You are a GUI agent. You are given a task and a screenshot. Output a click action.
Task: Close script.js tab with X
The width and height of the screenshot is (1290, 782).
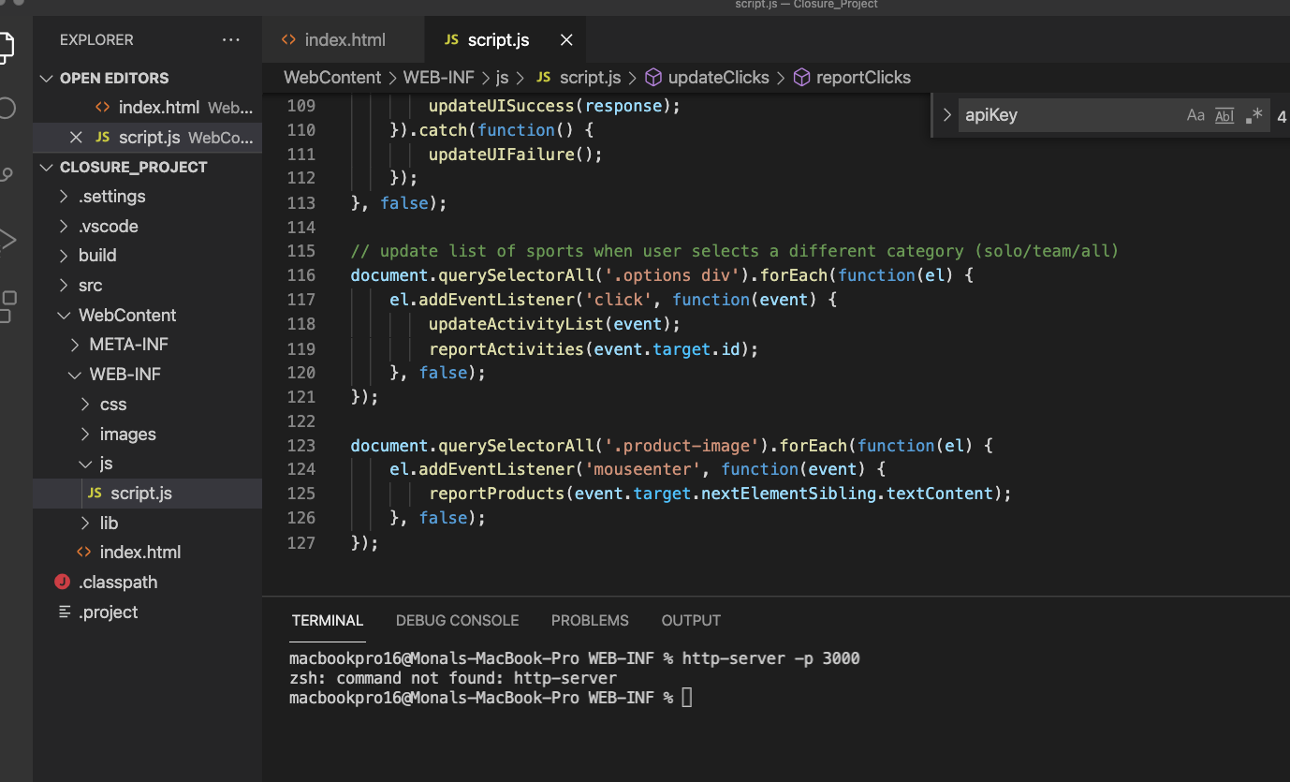click(566, 40)
